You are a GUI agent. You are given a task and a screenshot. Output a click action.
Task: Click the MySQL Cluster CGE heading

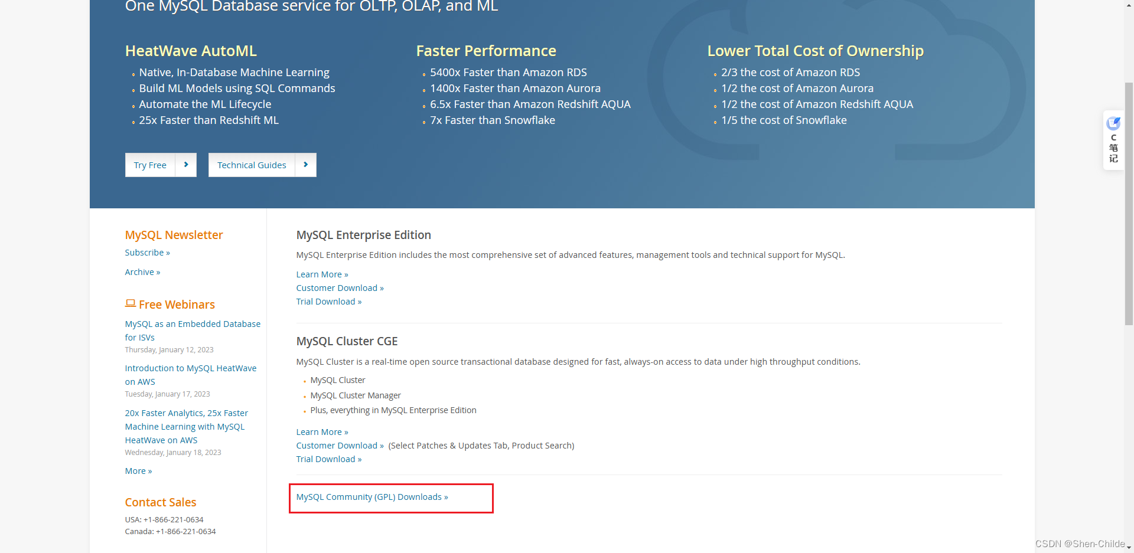point(347,341)
